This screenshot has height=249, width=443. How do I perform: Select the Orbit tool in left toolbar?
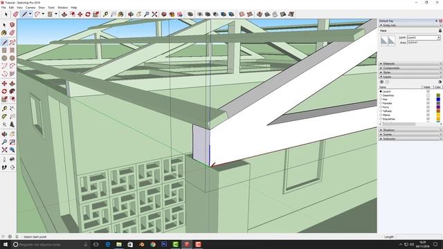pyautogui.click(x=4, y=134)
